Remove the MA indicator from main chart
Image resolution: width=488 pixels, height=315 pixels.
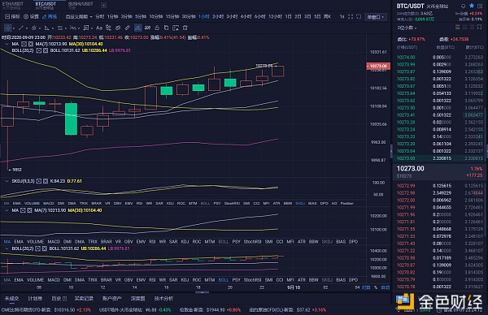click(31, 44)
